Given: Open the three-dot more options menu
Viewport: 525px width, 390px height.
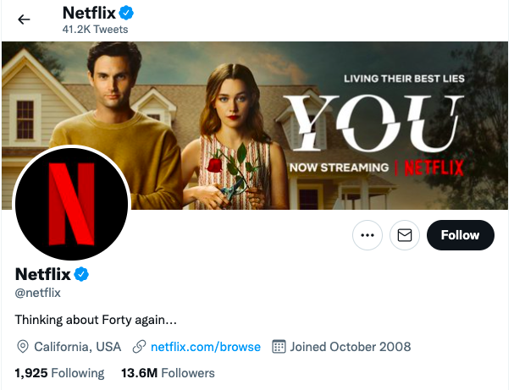Looking at the screenshot, I should pyautogui.click(x=367, y=236).
